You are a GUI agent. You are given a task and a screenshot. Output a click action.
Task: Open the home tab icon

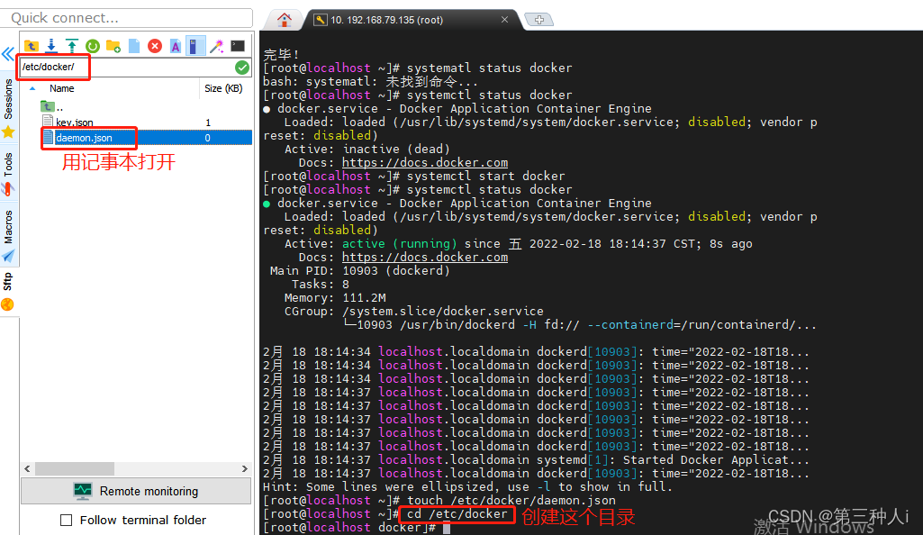coord(285,20)
